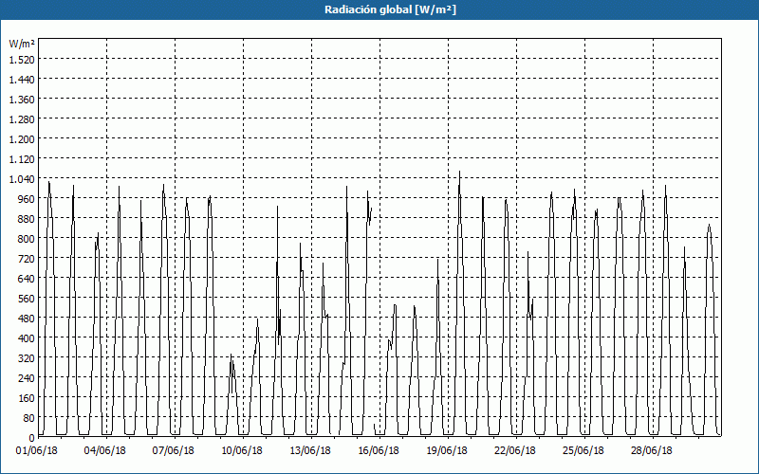Click the 1.520 y-axis value
The image size is (759, 474).
point(22,60)
